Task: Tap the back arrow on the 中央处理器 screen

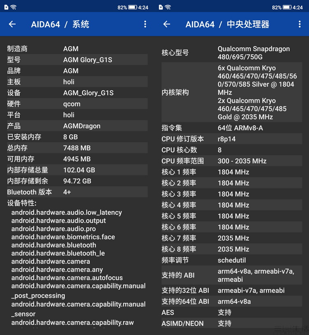Action: pyautogui.click(x=167, y=24)
